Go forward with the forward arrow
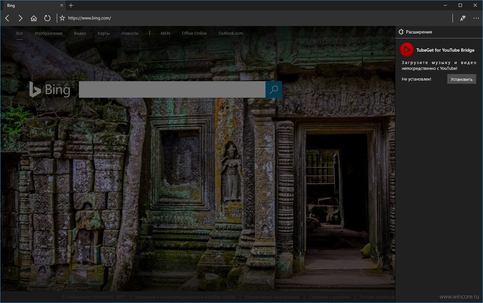This screenshot has height=303, width=483. click(x=20, y=18)
